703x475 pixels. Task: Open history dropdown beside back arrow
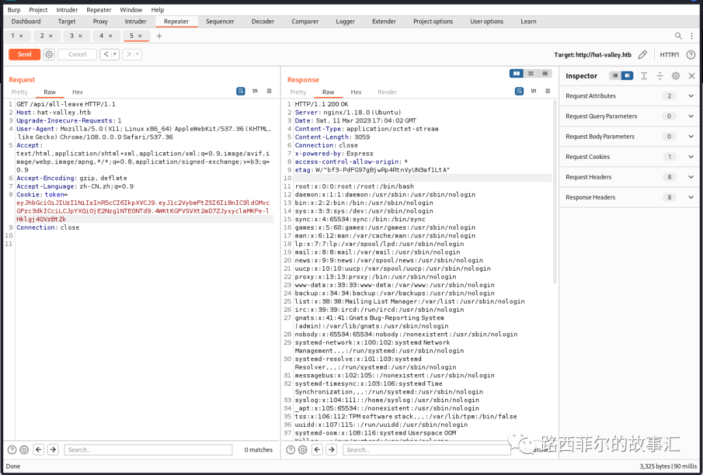115,54
